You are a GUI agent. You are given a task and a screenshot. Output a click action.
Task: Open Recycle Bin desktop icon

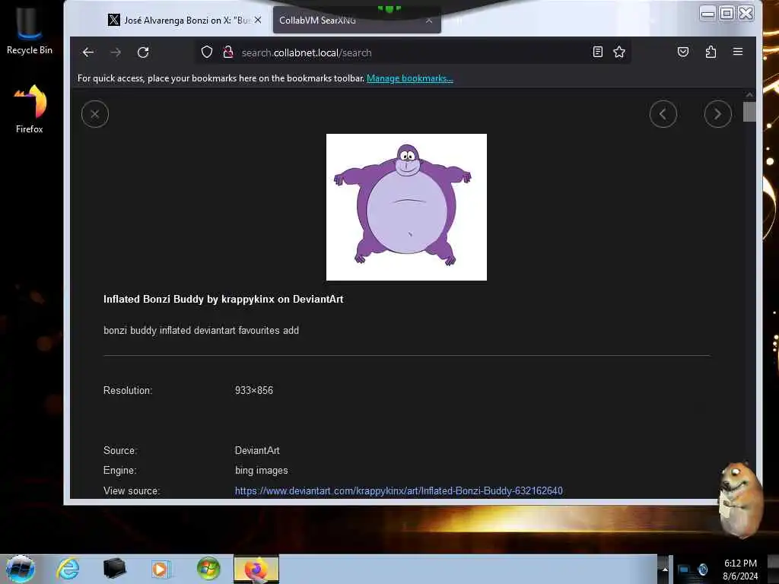(30, 30)
